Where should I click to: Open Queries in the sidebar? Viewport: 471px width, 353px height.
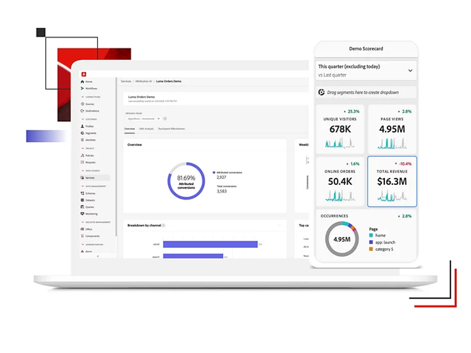[x=89, y=207]
